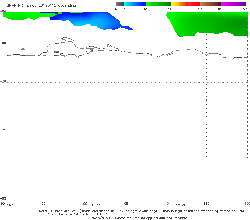Click the note '3)Data buffer is 24 hrs'
This screenshot has height=220, width=250.
78,214
